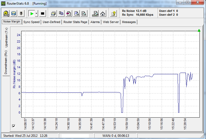The width and height of the screenshot is (206, 139).
Task: Switch to the Sync Speed tab
Action: coord(31,22)
